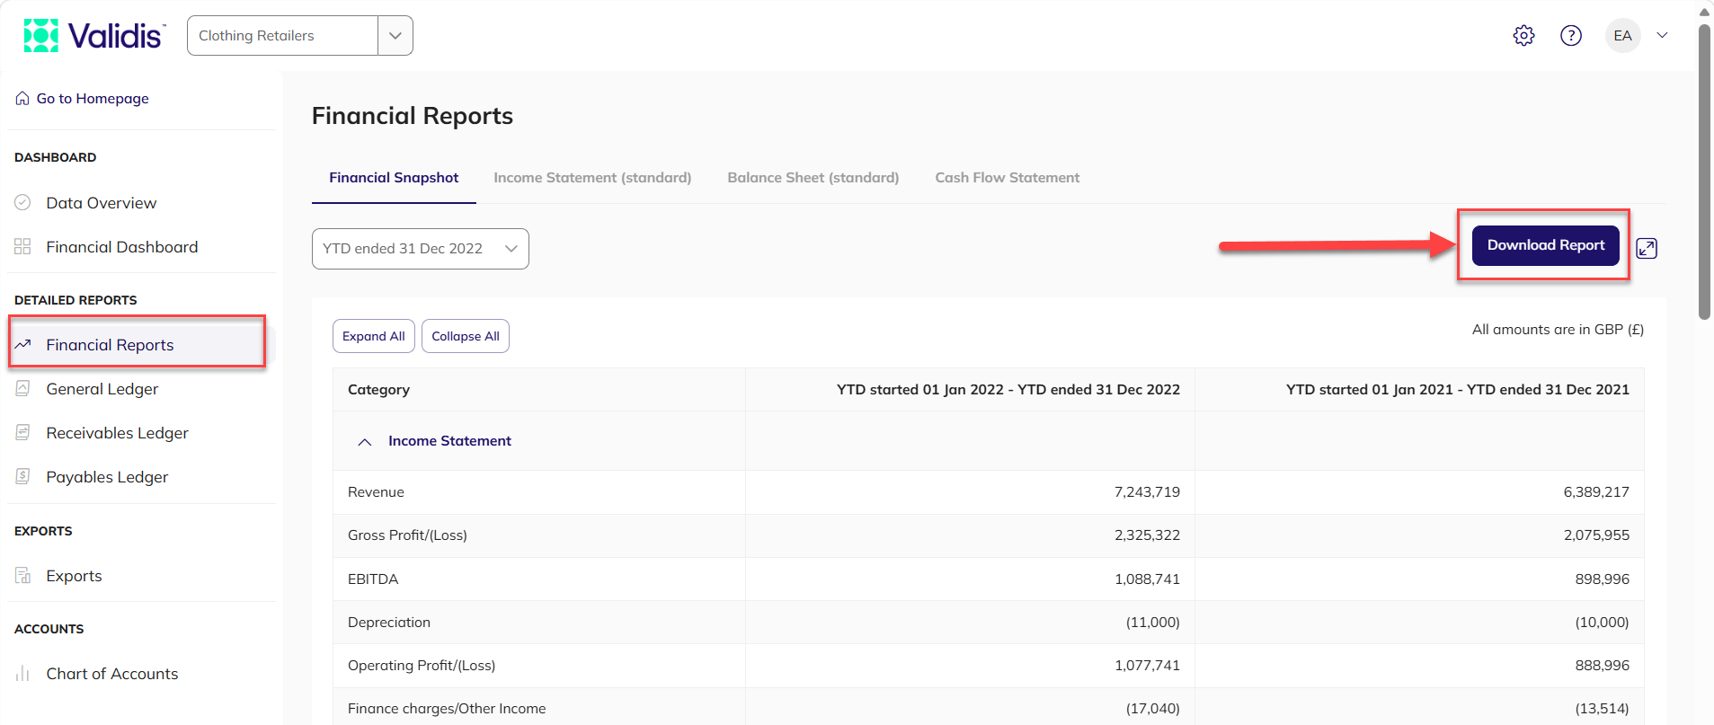The image size is (1714, 725).
Task: Collapse the Income Statement section chevron
Action: [365, 442]
